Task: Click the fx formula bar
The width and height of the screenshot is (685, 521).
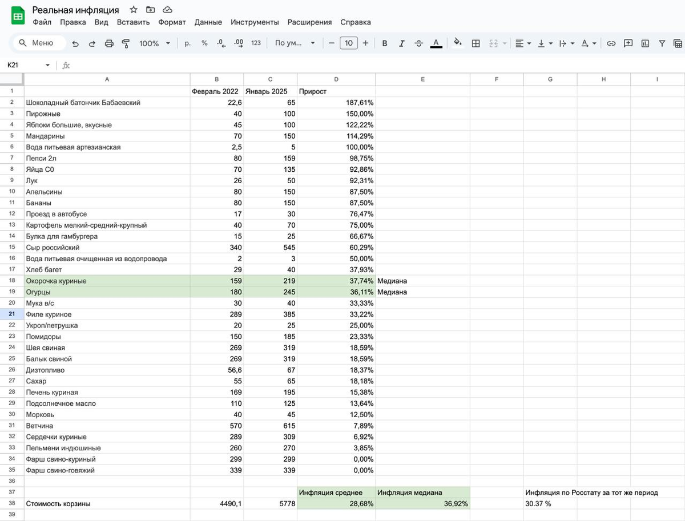Action: [x=371, y=65]
